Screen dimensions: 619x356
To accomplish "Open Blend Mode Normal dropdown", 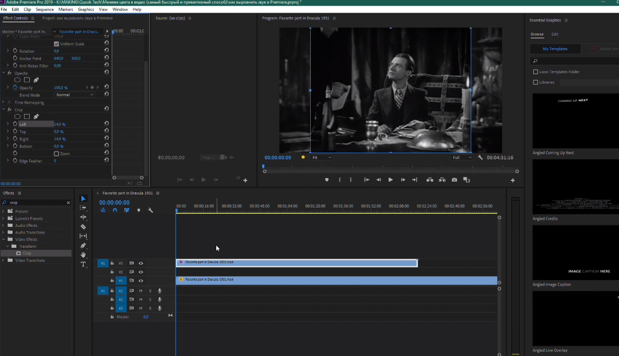I will (75, 95).
